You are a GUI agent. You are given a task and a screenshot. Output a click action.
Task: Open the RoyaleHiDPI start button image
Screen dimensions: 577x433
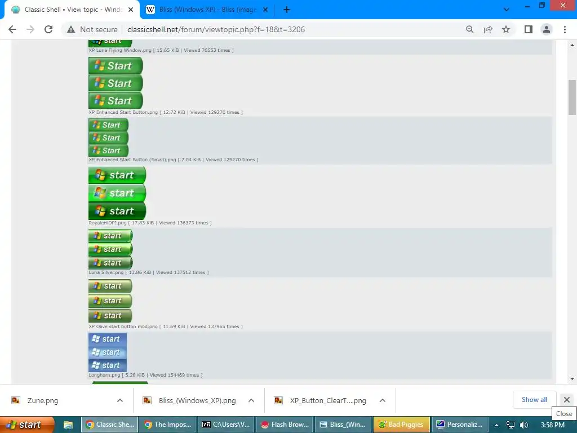pyautogui.click(x=117, y=193)
